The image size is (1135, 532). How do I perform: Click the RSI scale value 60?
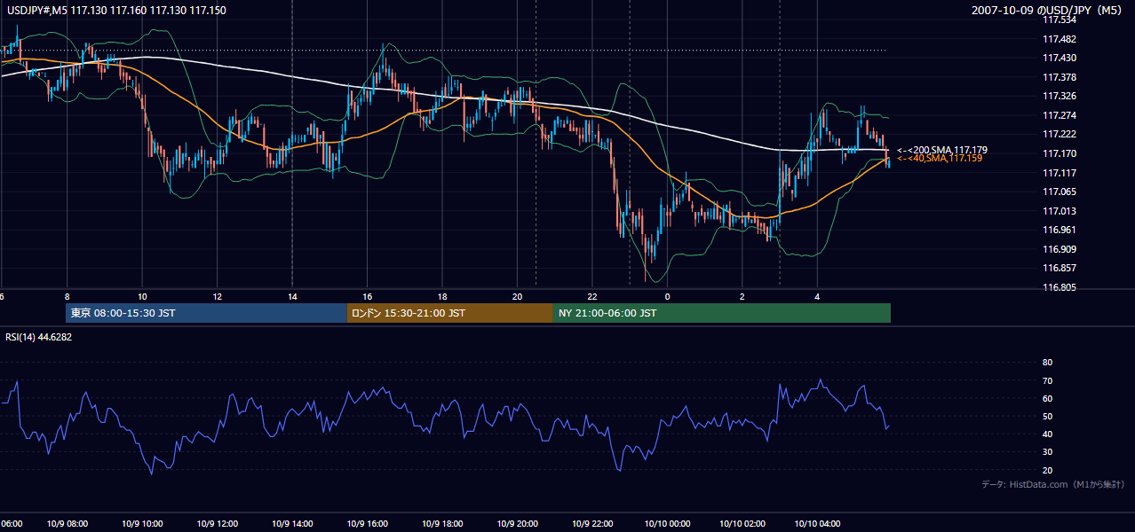coord(1047,398)
